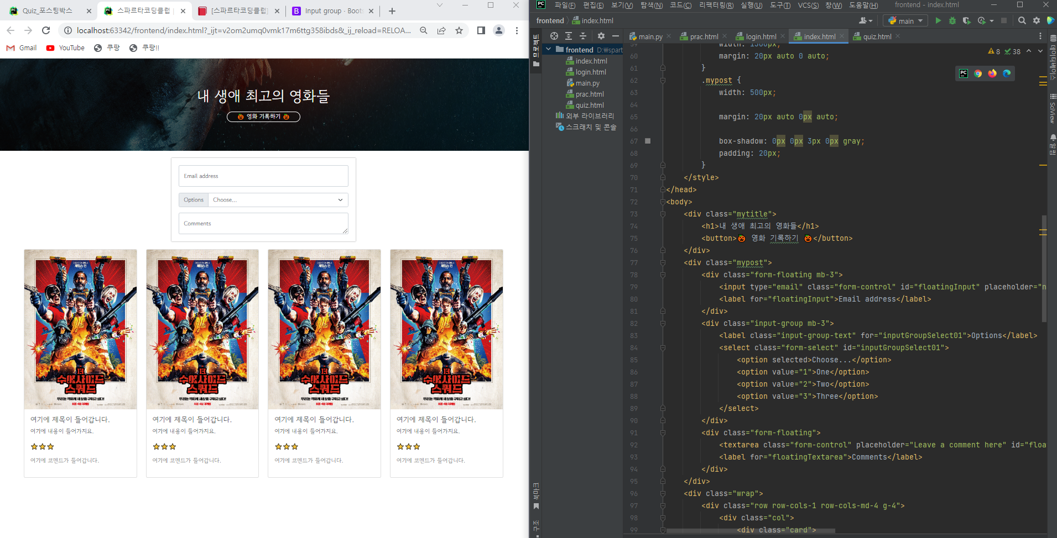Open new Chrome tab with plus button

tap(392, 10)
